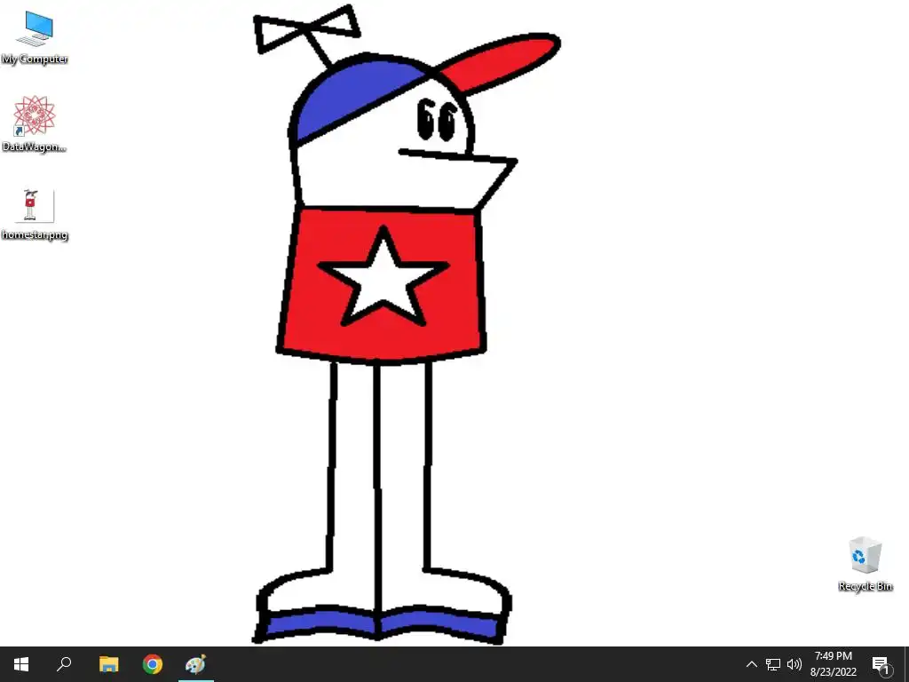909x682 pixels.
Task: Open network status tray icon
Action: (x=773, y=664)
